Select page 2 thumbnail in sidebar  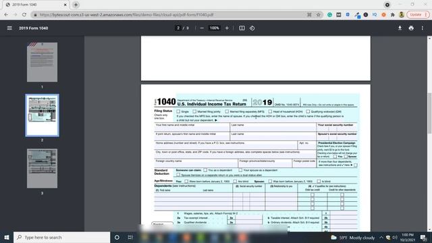pos(42,115)
